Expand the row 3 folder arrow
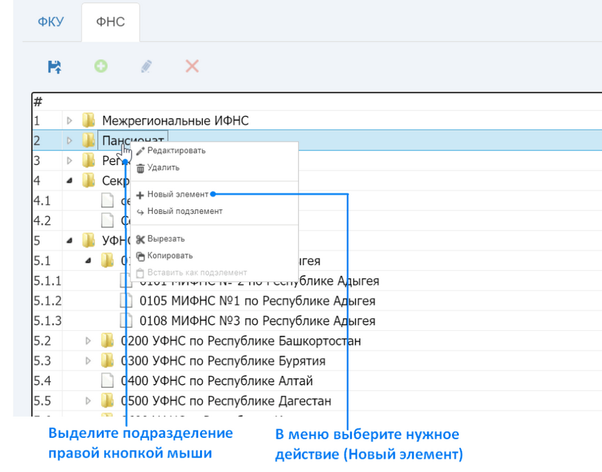Screen dimensions: 602x472 [x=69, y=160]
